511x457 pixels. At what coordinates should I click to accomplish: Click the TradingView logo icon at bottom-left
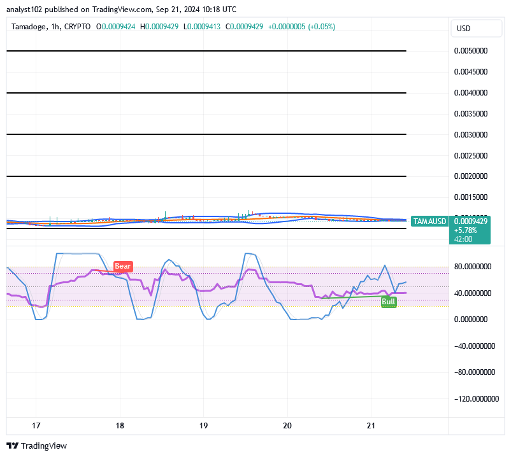coord(12,446)
